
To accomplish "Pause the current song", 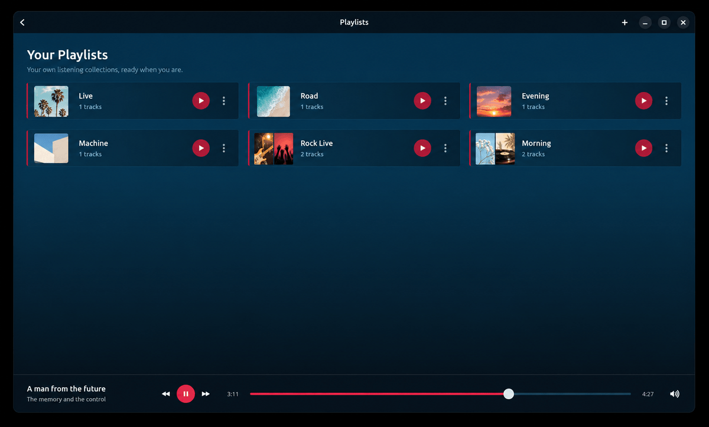I will coord(186,394).
